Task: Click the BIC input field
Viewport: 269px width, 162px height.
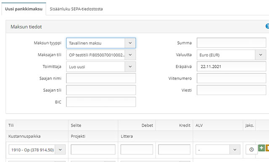Action: 101,102
